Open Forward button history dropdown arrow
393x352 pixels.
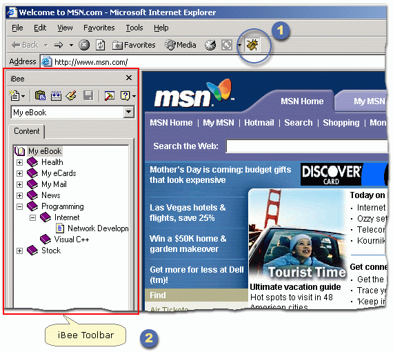click(71, 46)
